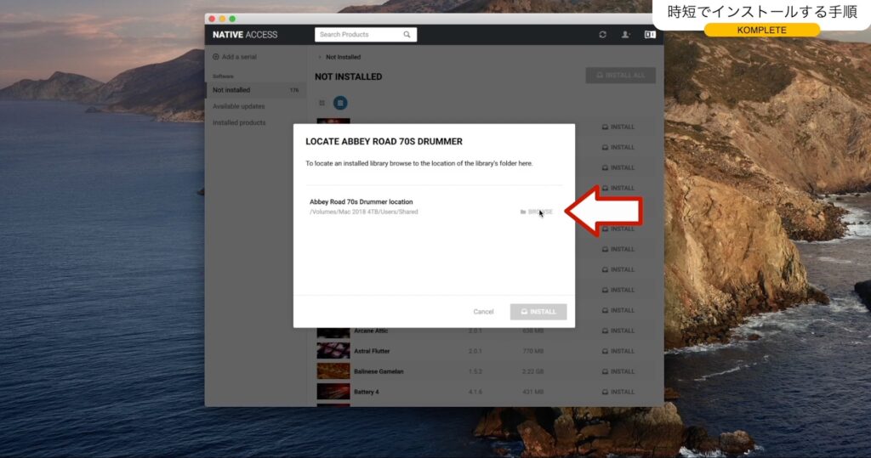Click the Not Installed breadcrumb
Screen dimensions: 871x458
coord(343,57)
